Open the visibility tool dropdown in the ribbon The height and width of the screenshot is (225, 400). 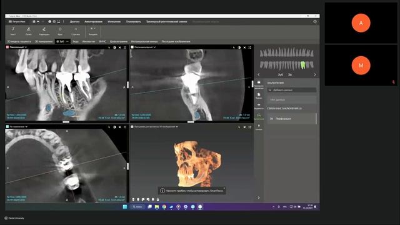[x=93, y=31]
